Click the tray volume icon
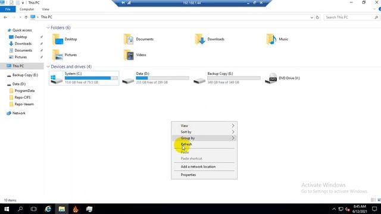Viewport: 381px width, 214px height. [347, 209]
